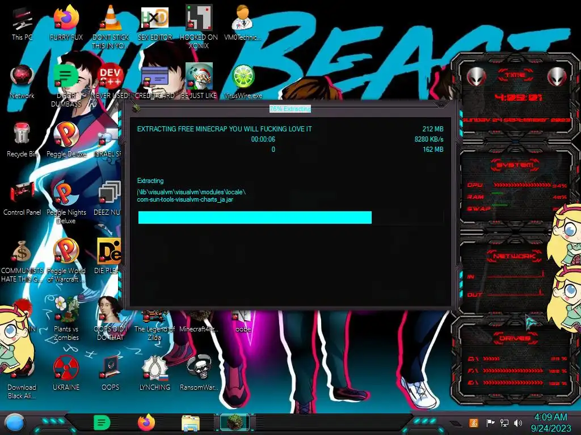Open the VM0Technic doctor icon
Screen dimensions: 581x435
[x=243, y=18]
